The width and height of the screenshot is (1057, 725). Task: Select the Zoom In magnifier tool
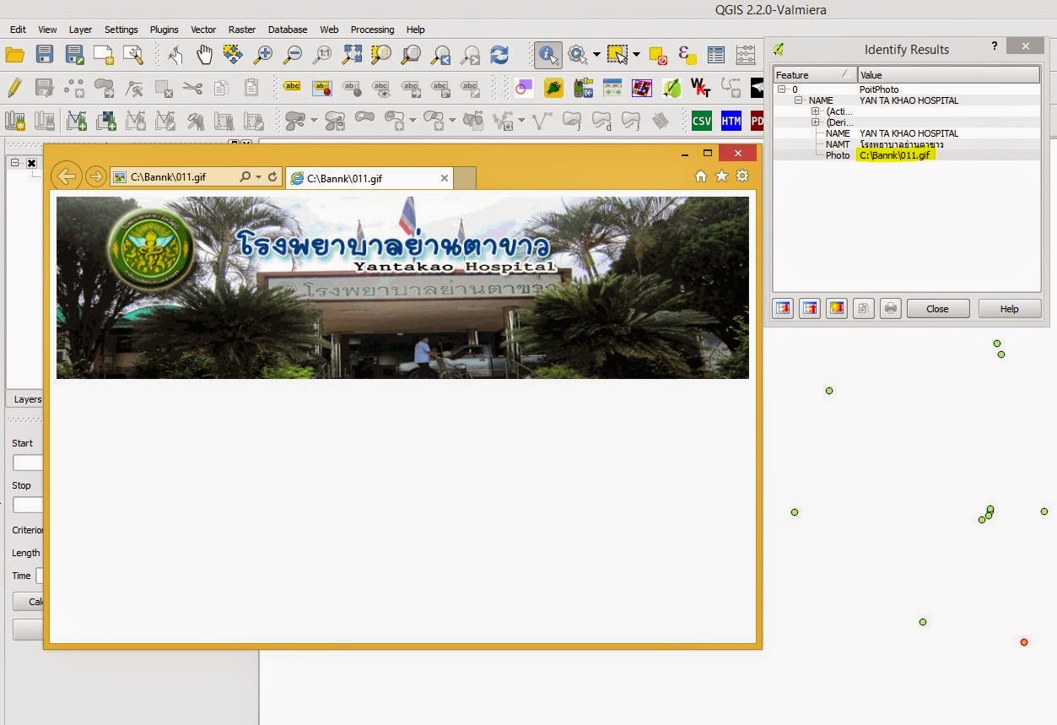pos(263,56)
